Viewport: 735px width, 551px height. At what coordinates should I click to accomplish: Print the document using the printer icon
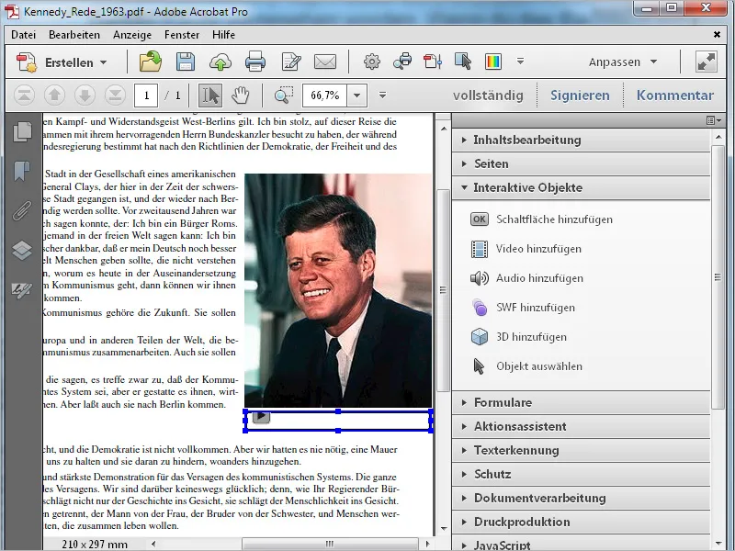(x=255, y=62)
